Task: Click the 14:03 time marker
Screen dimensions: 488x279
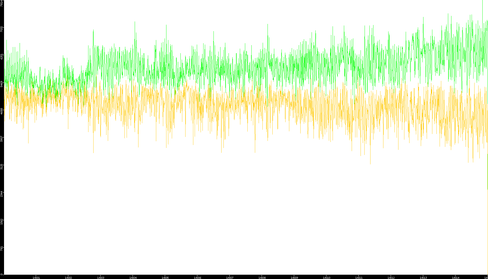Action: point(101,277)
